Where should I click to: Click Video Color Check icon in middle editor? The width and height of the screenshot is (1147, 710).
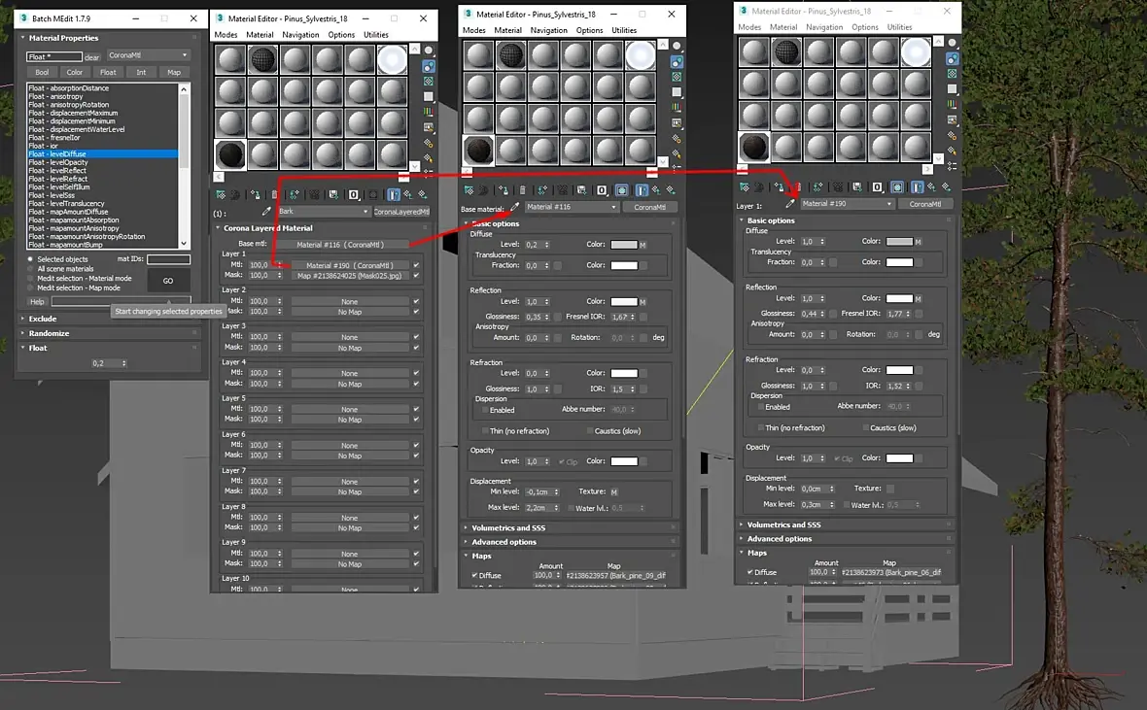pos(677,108)
